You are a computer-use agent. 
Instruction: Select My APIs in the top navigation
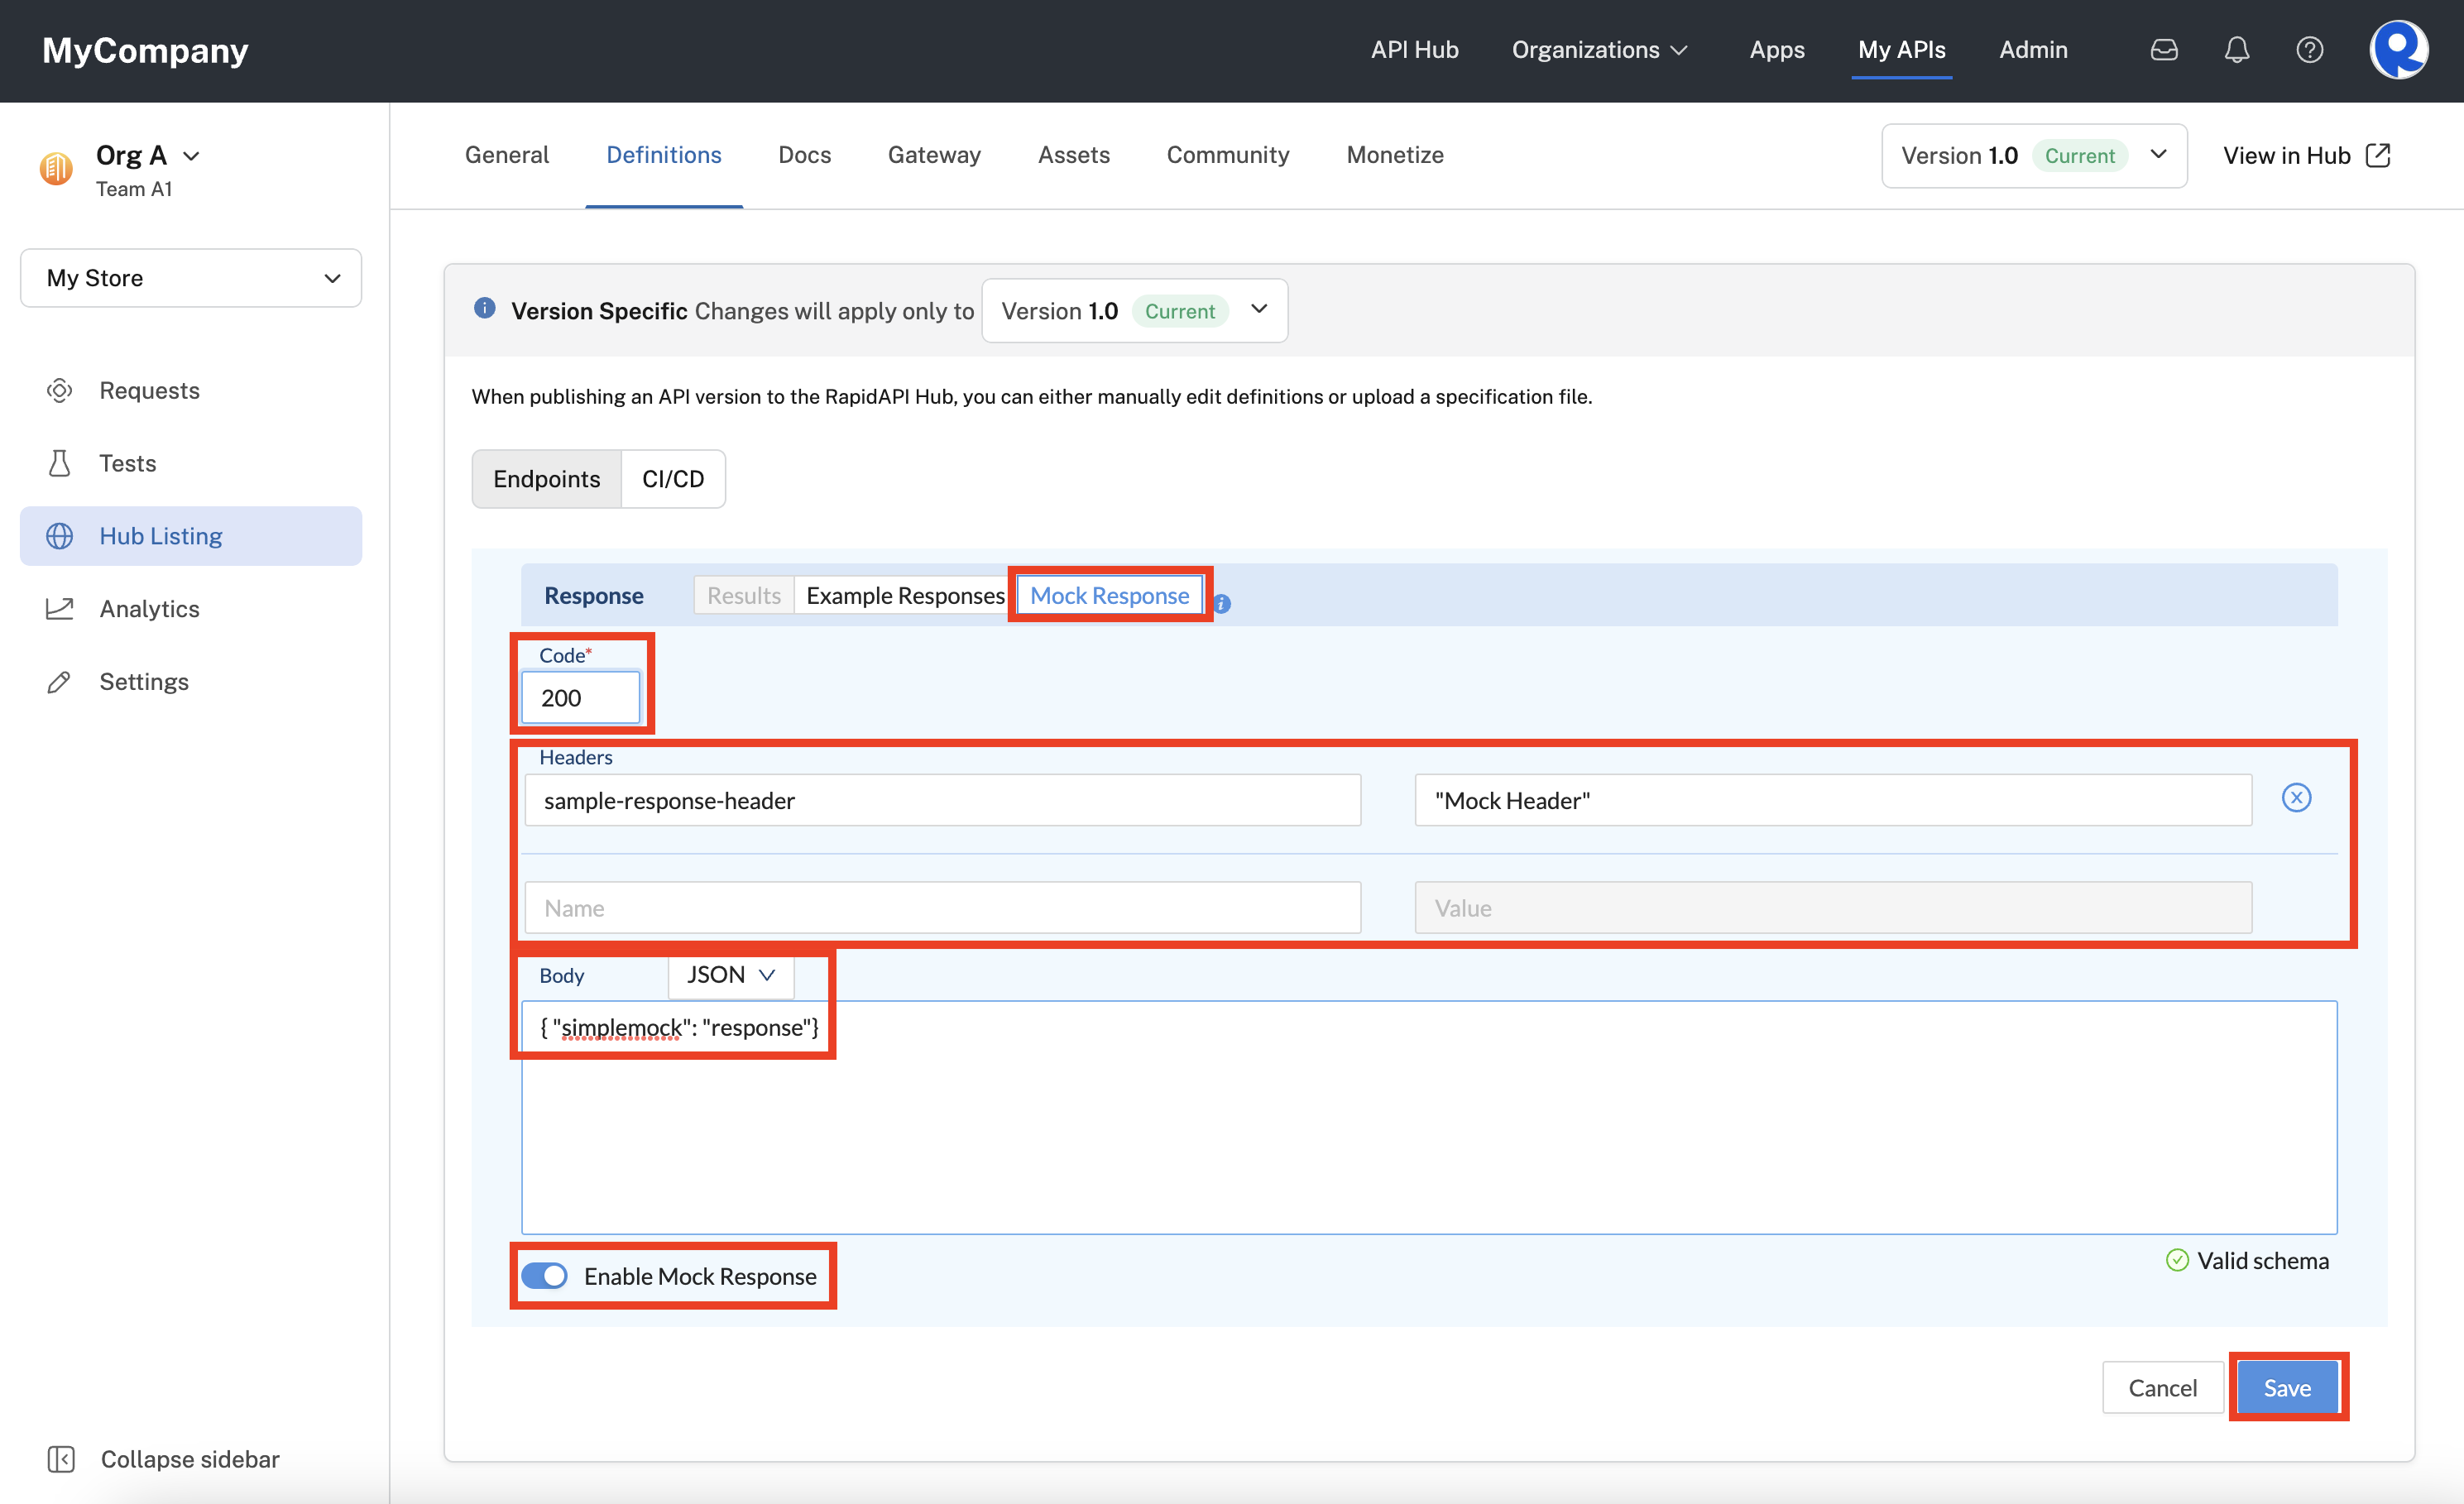click(x=1901, y=50)
